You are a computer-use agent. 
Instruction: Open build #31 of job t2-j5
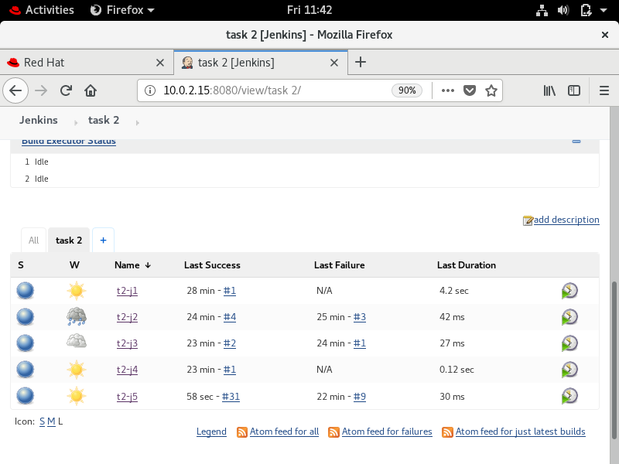pyautogui.click(x=230, y=396)
